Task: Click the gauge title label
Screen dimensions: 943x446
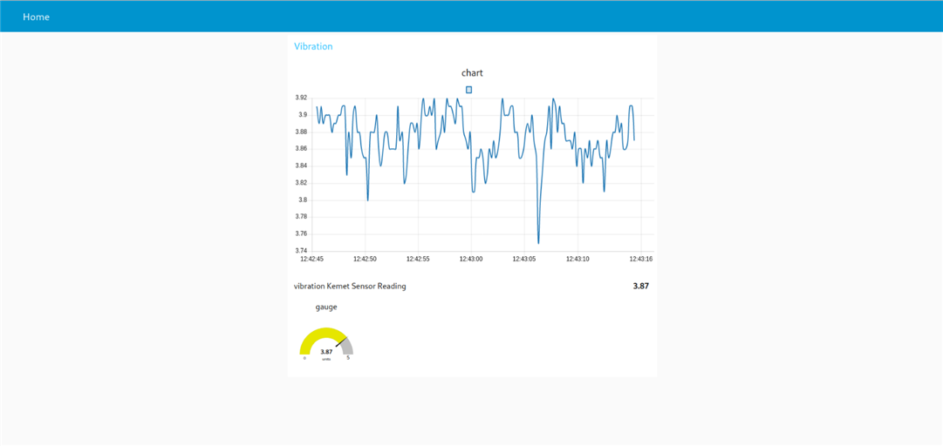Action: pyautogui.click(x=326, y=307)
